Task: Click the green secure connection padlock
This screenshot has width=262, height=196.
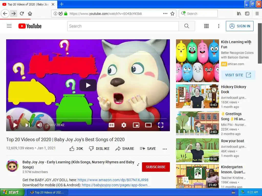Action: 66,14
